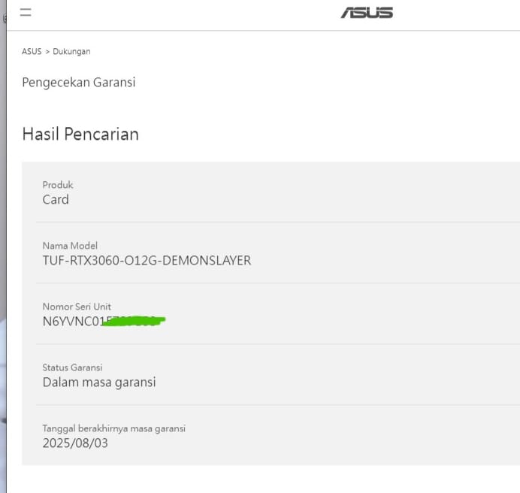This screenshot has height=493, width=520.
Task: Select serial number starting N6YVNC01
Action: [x=104, y=321]
